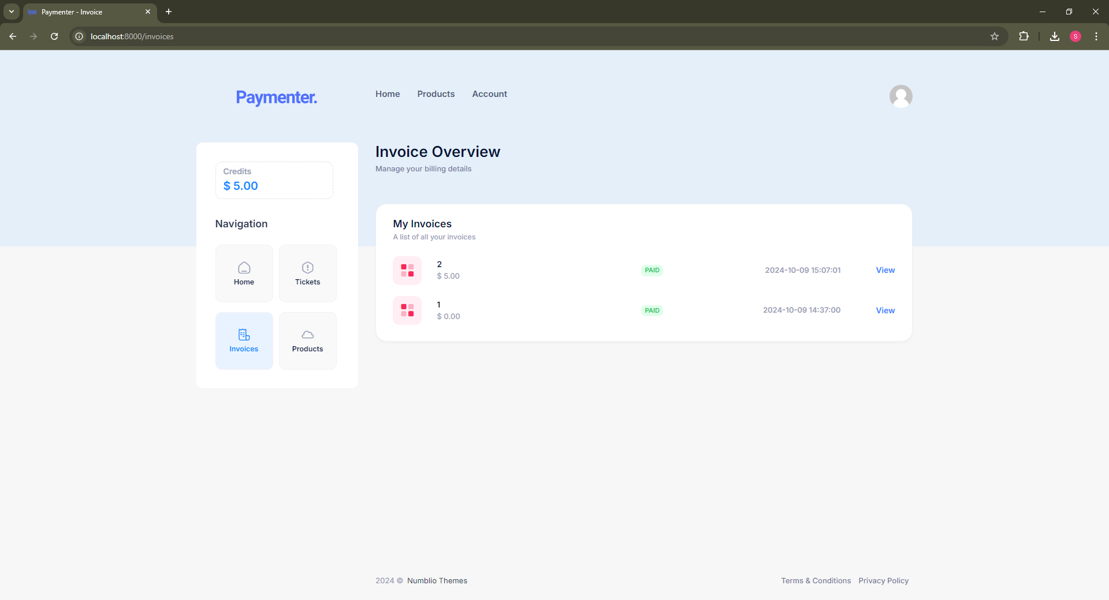Open Privacy Policy link
The image size is (1109, 600).
tap(883, 580)
